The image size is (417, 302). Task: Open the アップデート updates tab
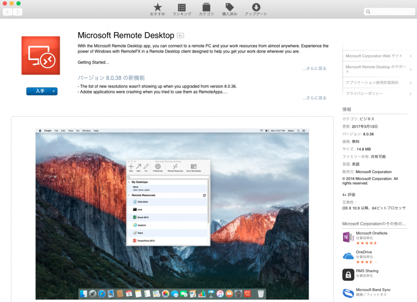tap(256, 10)
